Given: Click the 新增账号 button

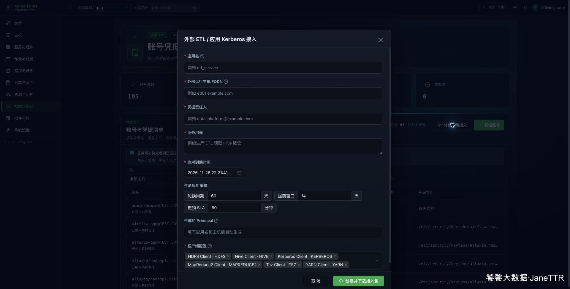Looking at the screenshot, I should 489,125.
